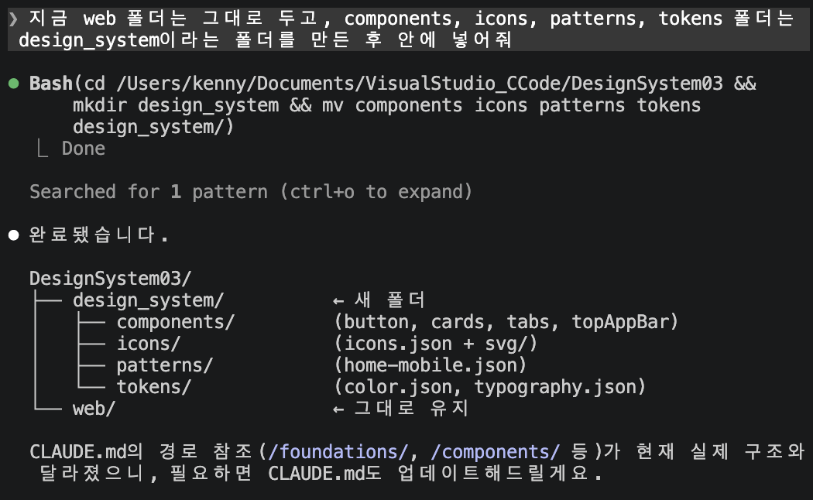Select the web/ folder in the tree

94,408
